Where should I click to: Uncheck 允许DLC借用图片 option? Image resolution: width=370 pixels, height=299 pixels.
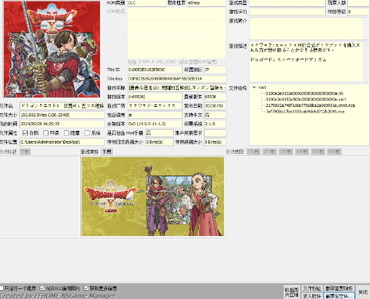point(42,288)
